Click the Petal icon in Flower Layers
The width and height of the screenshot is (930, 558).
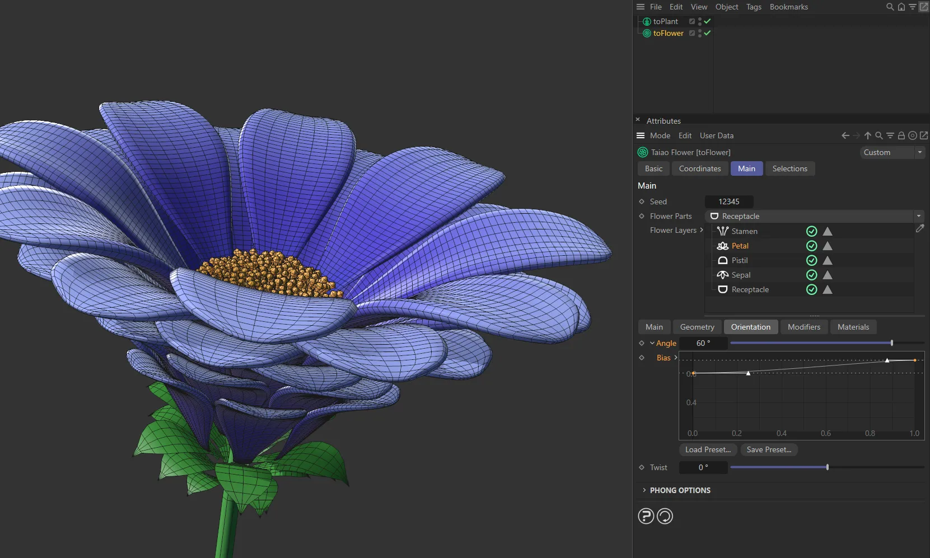[x=722, y=246]
